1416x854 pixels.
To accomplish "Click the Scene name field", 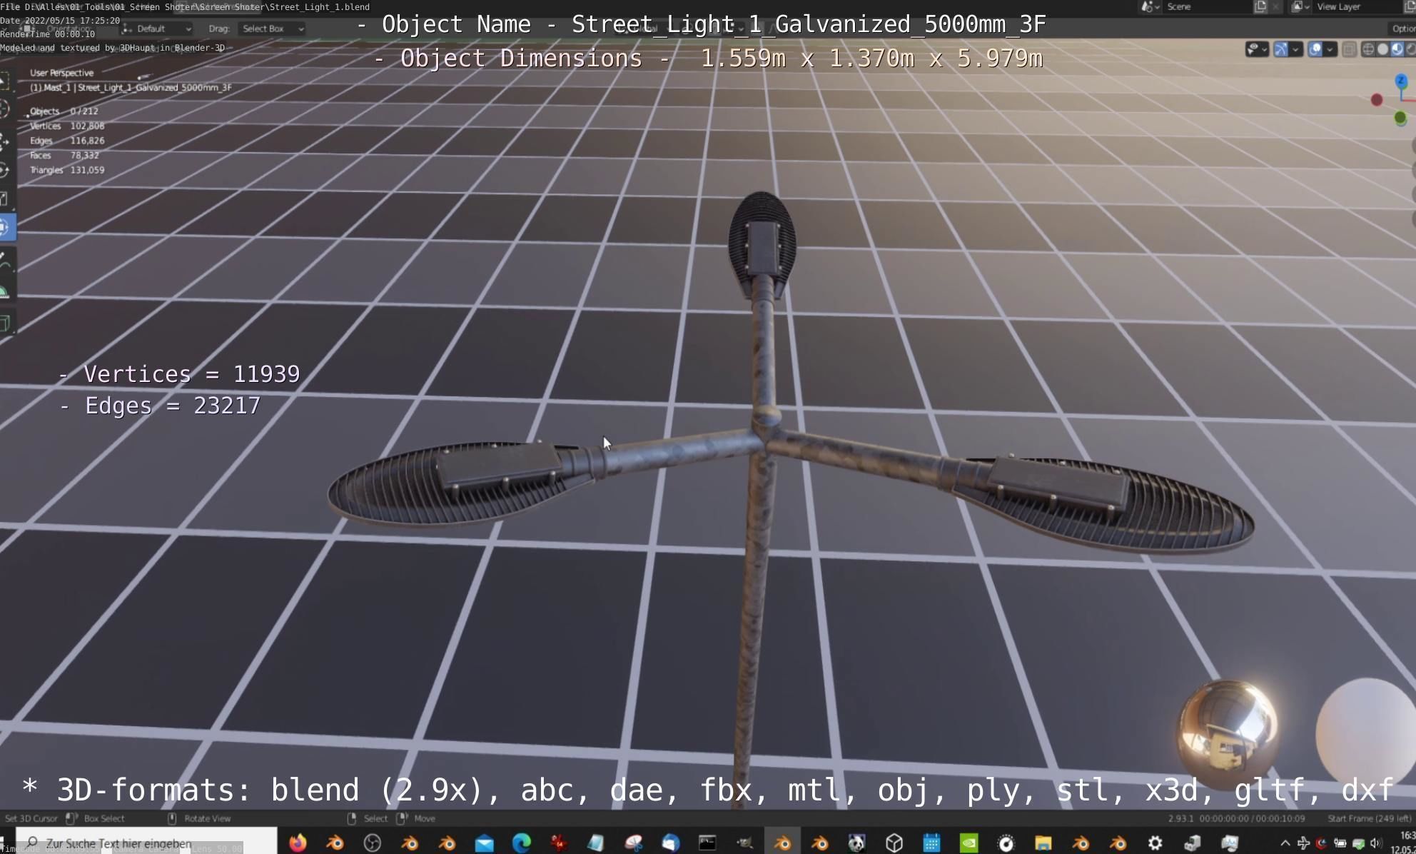I will pos(1206,6).
